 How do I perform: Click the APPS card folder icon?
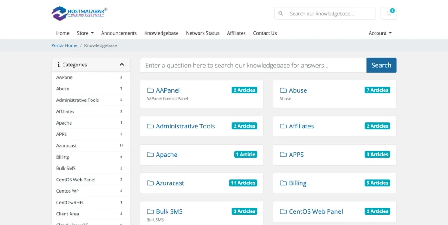point(283,155)
